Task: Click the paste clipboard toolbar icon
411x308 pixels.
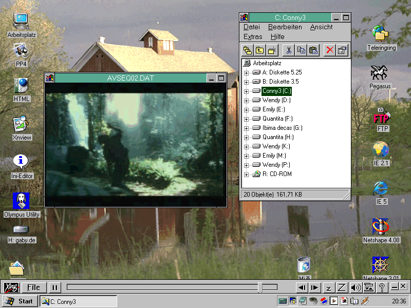Action: click(x=313, y=50)
